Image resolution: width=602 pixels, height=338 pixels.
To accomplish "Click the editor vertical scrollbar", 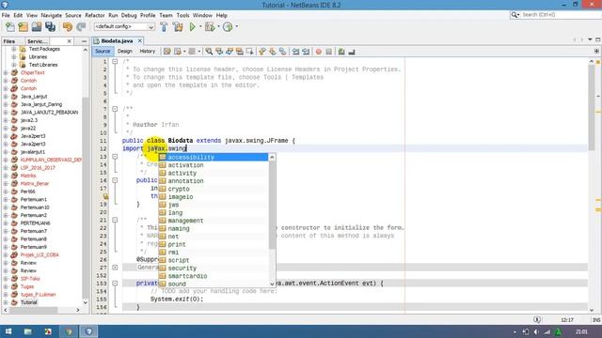I will (x=592, y=107).
